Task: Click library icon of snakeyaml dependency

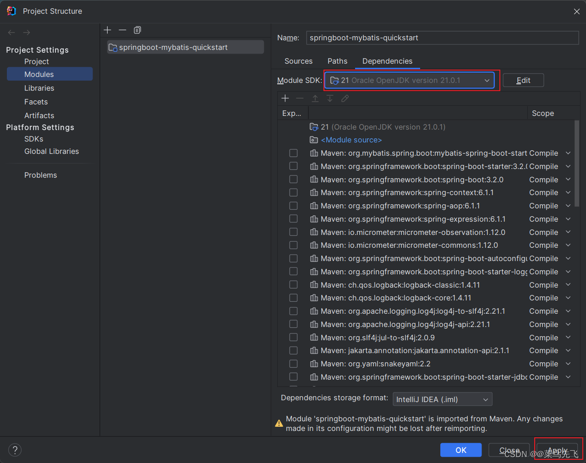Action: pyautogui.click(x=314, y=364)
